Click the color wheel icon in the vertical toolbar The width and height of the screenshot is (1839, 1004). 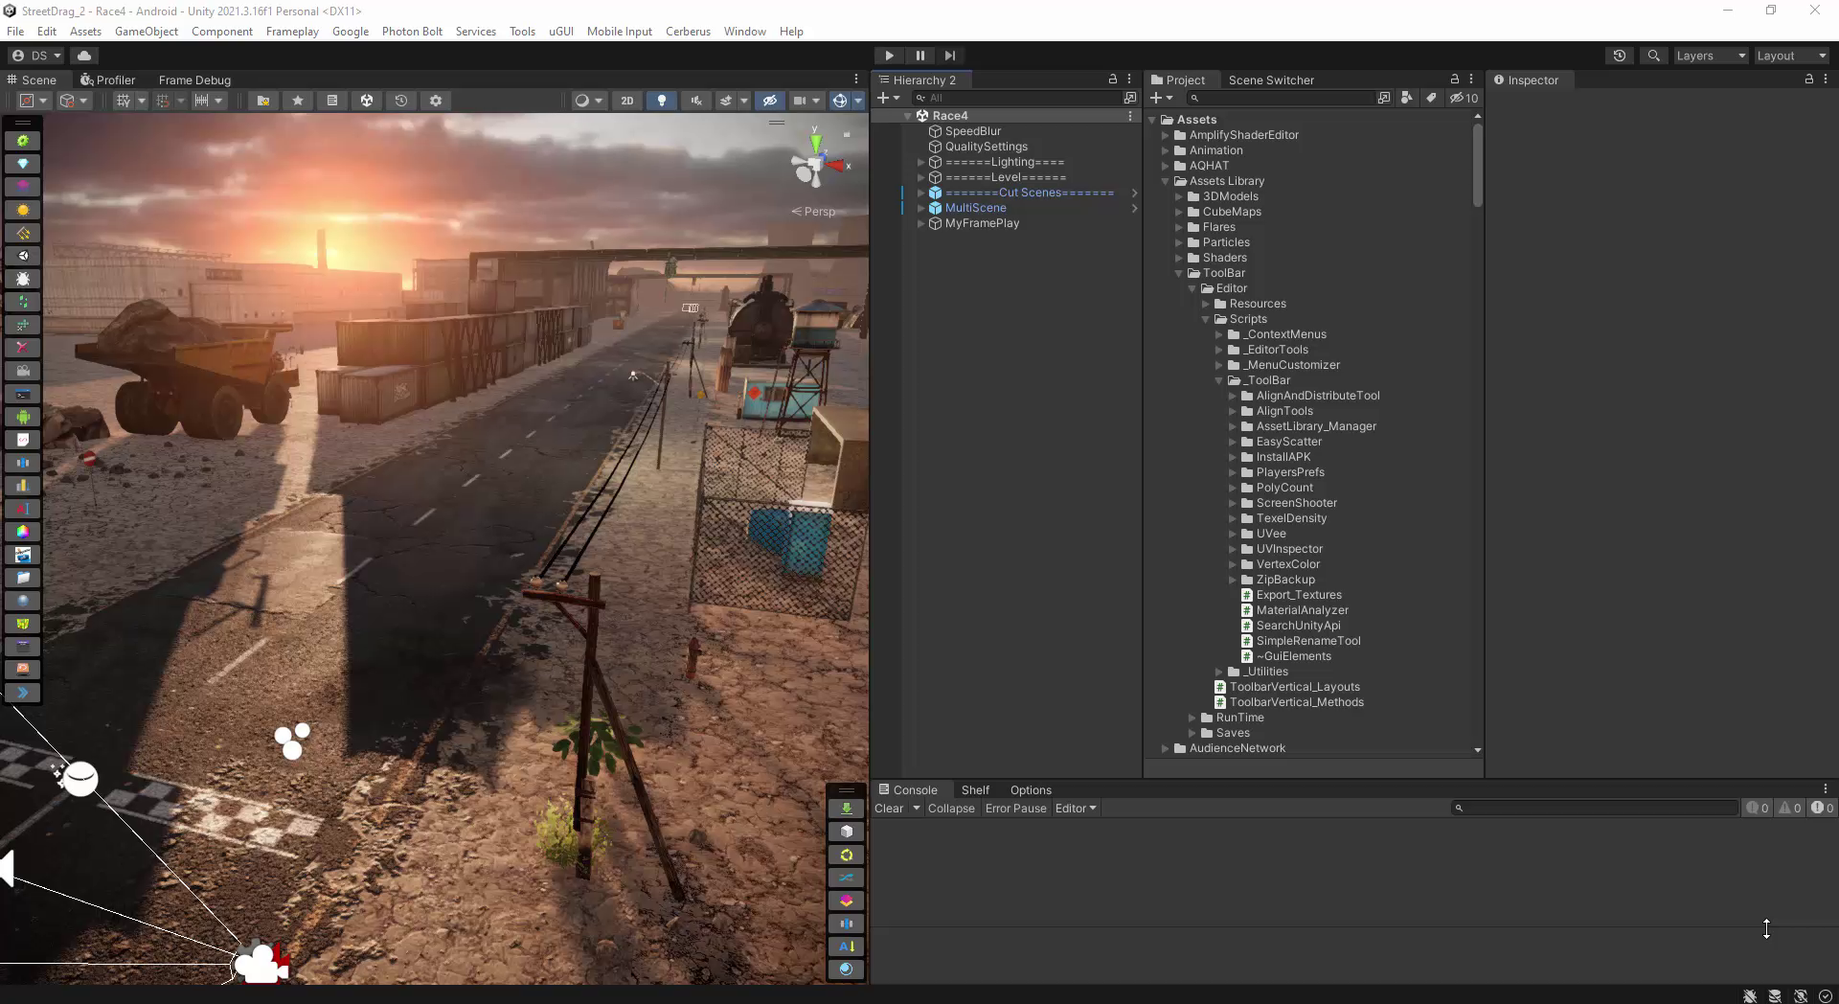(23, 532)
